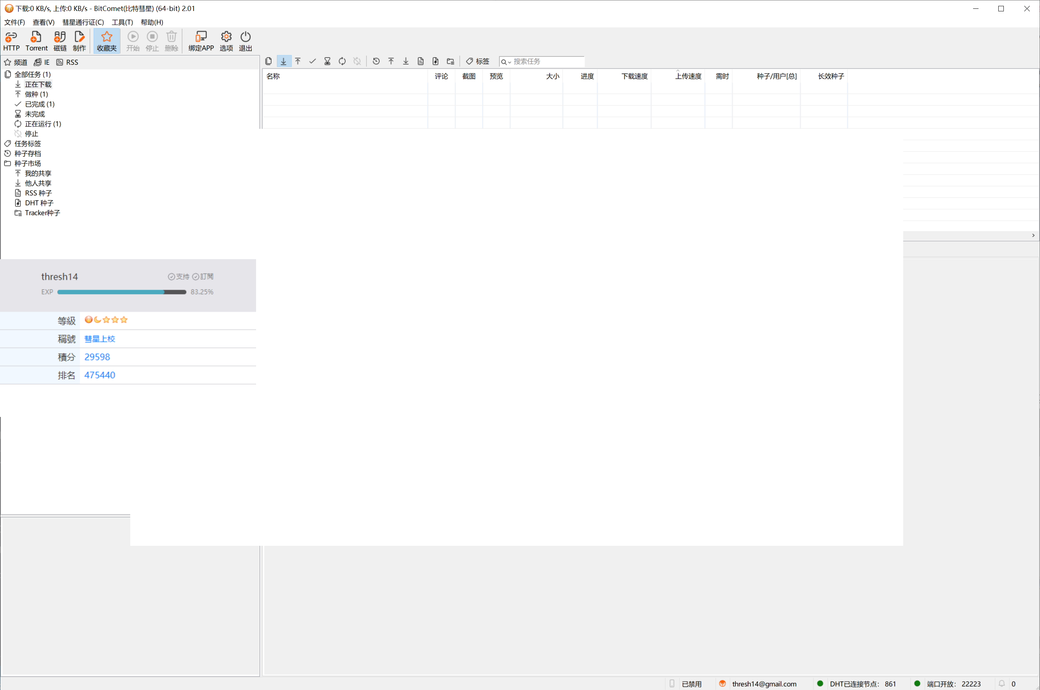Click the 停止 stop task icon

click(x=152, y=41)
